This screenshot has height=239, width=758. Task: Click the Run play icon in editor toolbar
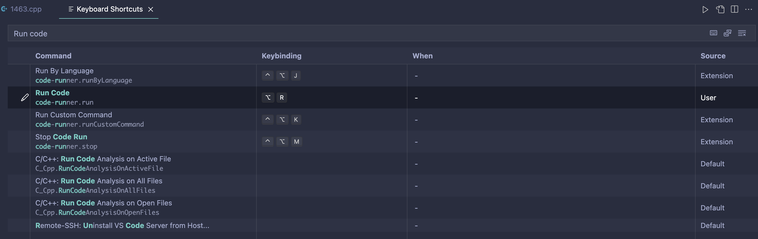point(705,9)
